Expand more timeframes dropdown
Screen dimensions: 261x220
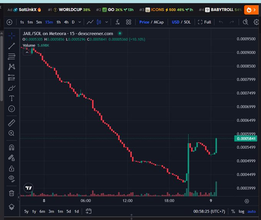pyautogui.click(x=80, y=22)
